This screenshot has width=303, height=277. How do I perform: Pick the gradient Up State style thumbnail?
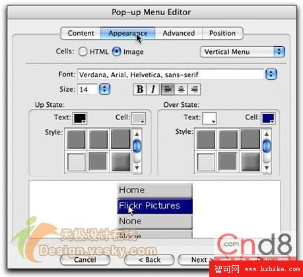(121, 162)
